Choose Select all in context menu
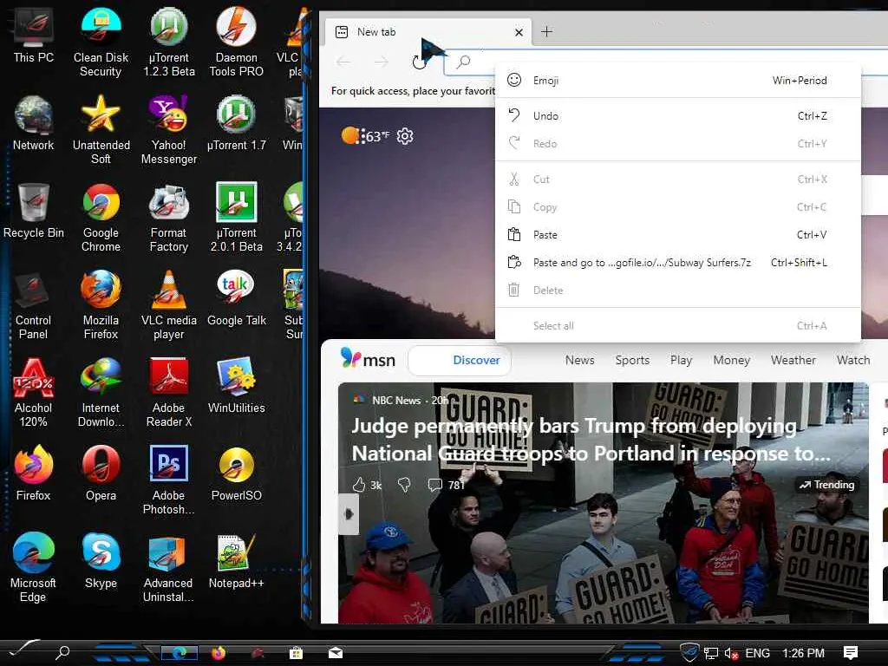 click(678, 326)
